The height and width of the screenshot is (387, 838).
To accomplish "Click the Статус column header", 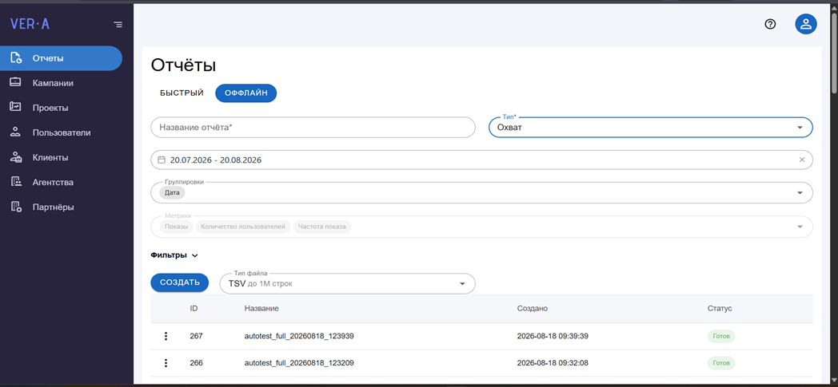I will [x=720, y=309].
